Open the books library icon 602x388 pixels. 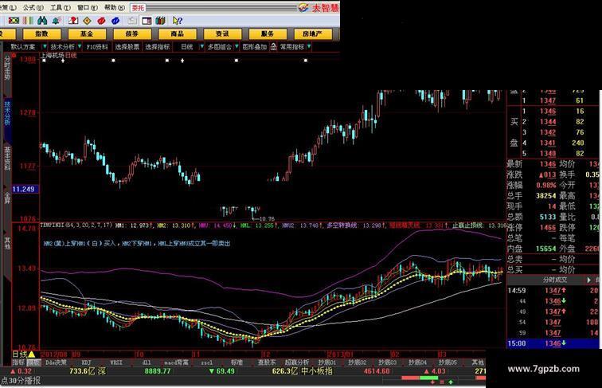161,21
